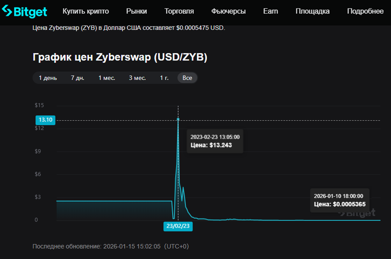The height and width of the screenshot is (259, 391).
Task: Click the 23/02/23 date marker
Action: click(x=178, y=227)
